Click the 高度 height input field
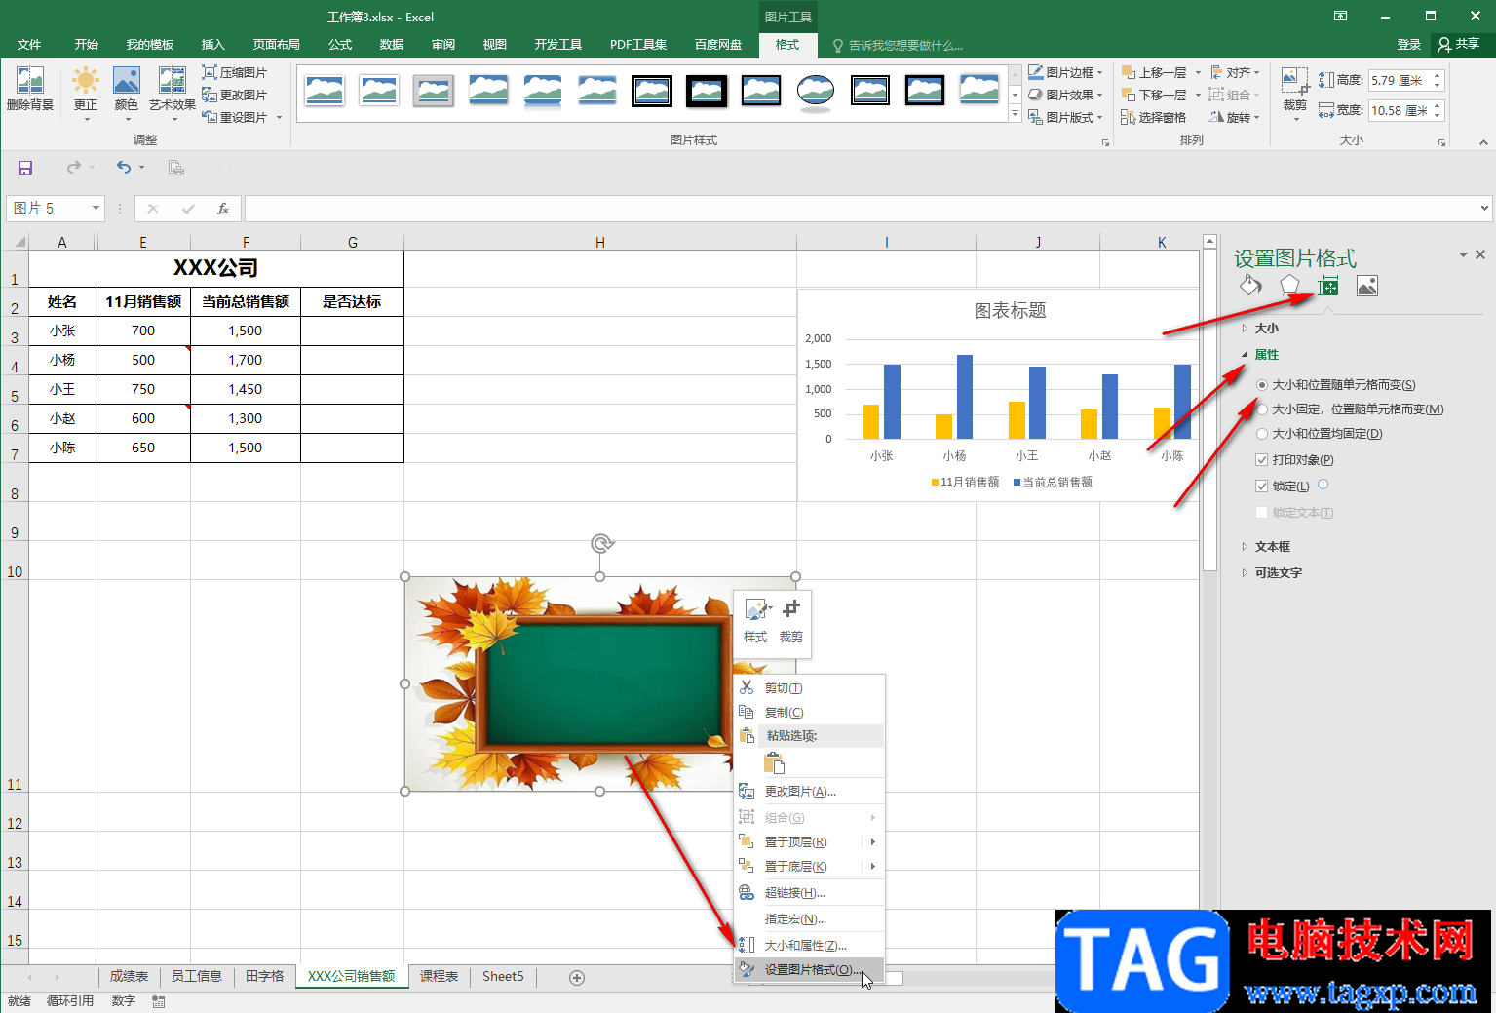The width and height of the screenshot is (1496, 1013). tap(1399, 81)
